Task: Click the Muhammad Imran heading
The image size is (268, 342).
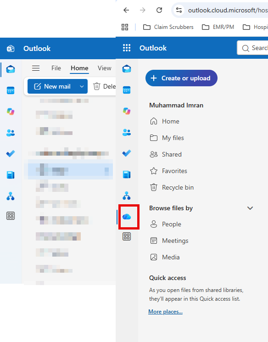Action: [x=176, y=105]
